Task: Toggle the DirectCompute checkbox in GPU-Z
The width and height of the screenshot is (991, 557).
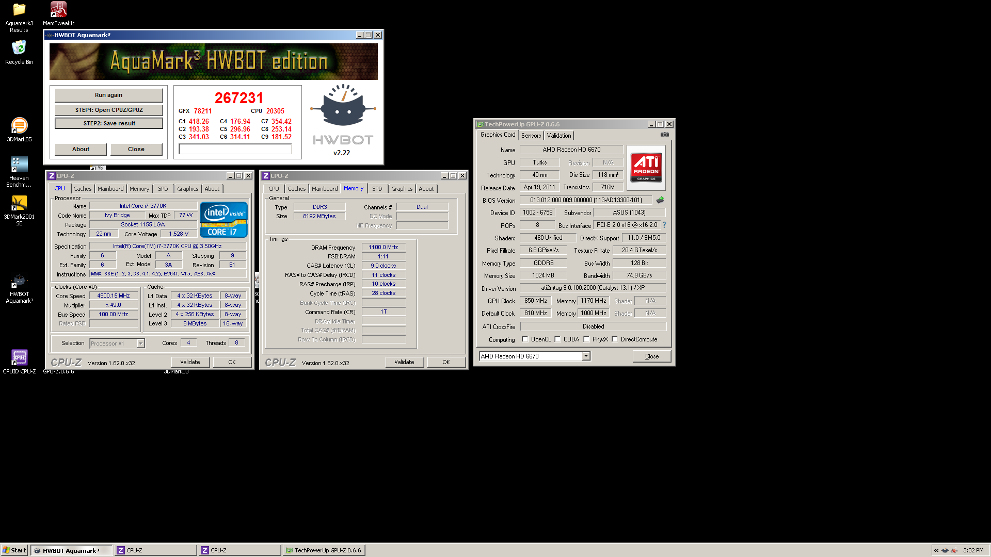Action: tap(615, 339)
